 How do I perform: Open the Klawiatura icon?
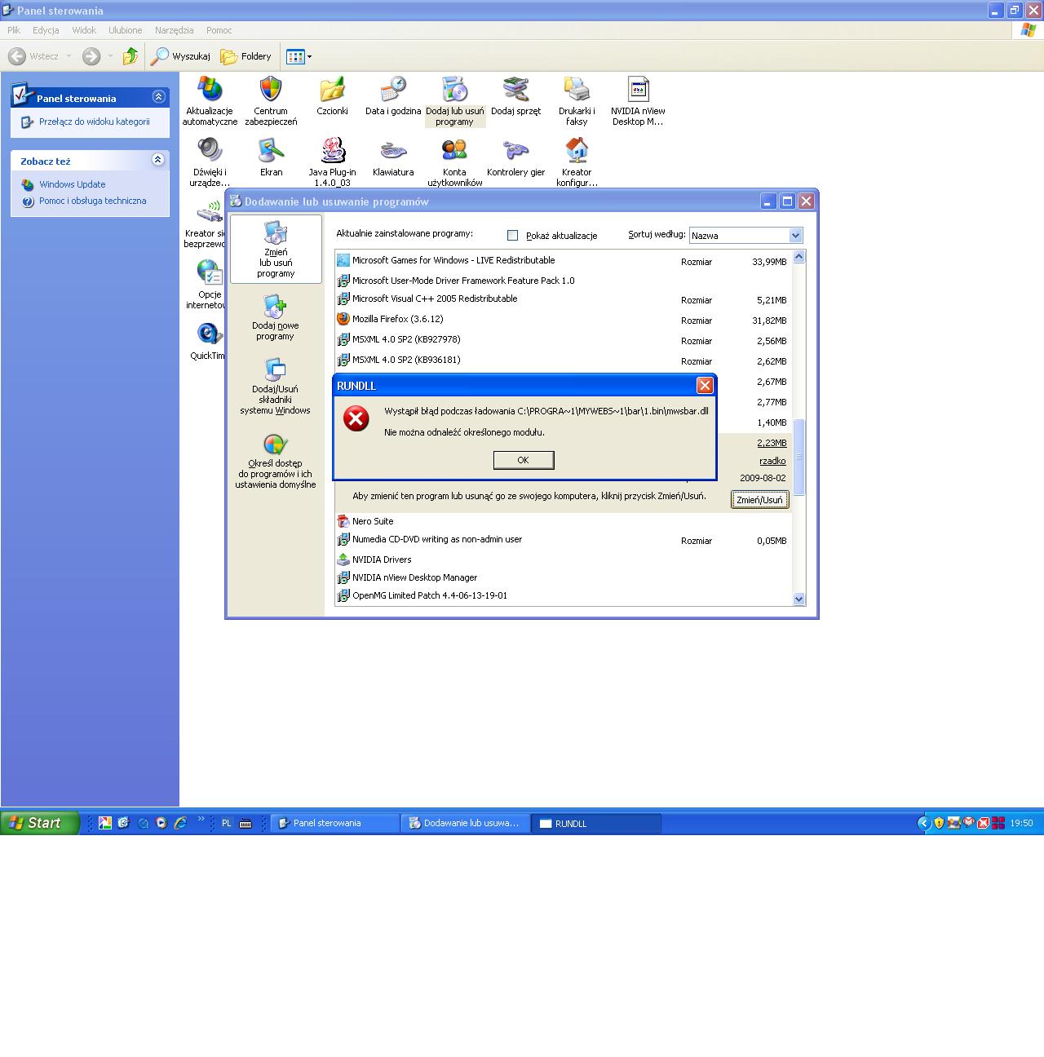[x=393, y=157]
